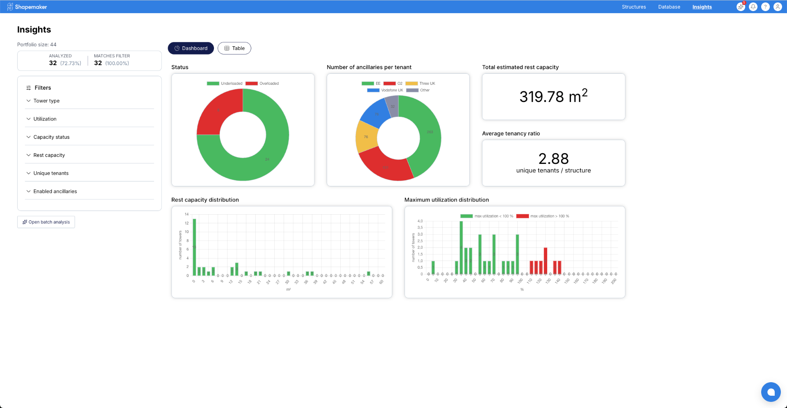
Task: Expand the Capacity status filter
Action: [89, 137]
